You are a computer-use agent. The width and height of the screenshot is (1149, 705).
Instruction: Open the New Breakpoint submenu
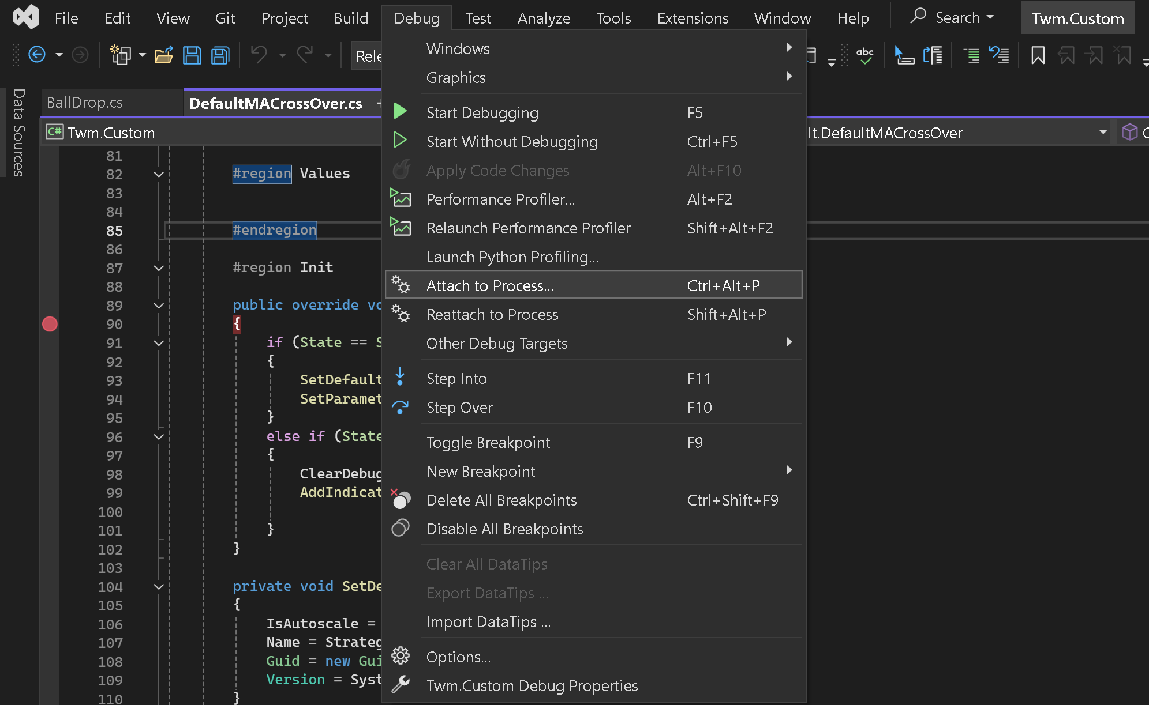point(593,472)
